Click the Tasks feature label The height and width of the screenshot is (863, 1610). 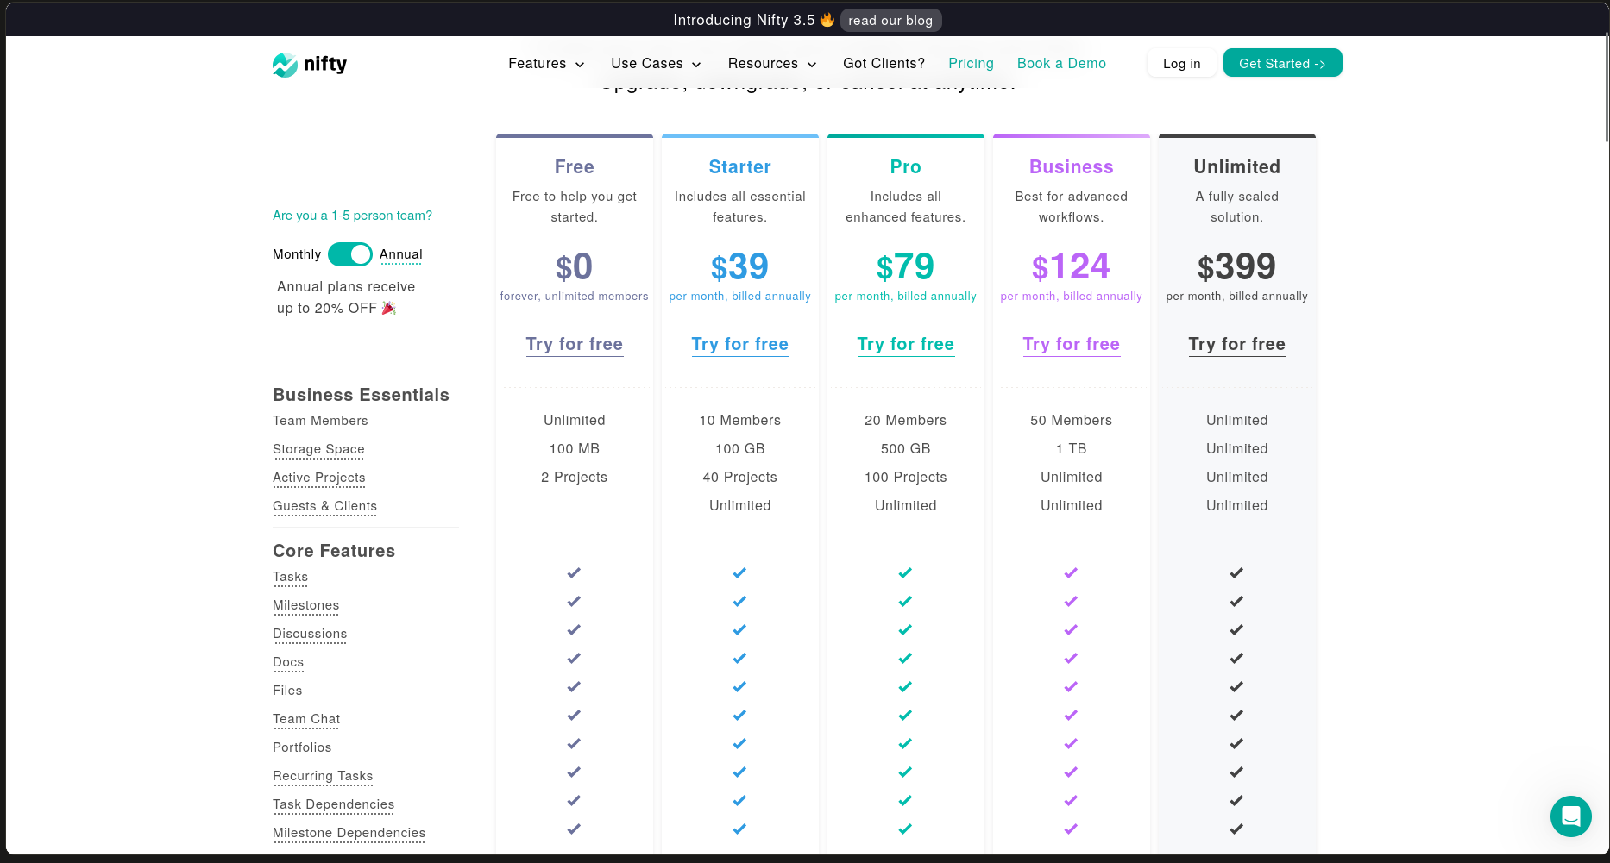coord(290,577)
